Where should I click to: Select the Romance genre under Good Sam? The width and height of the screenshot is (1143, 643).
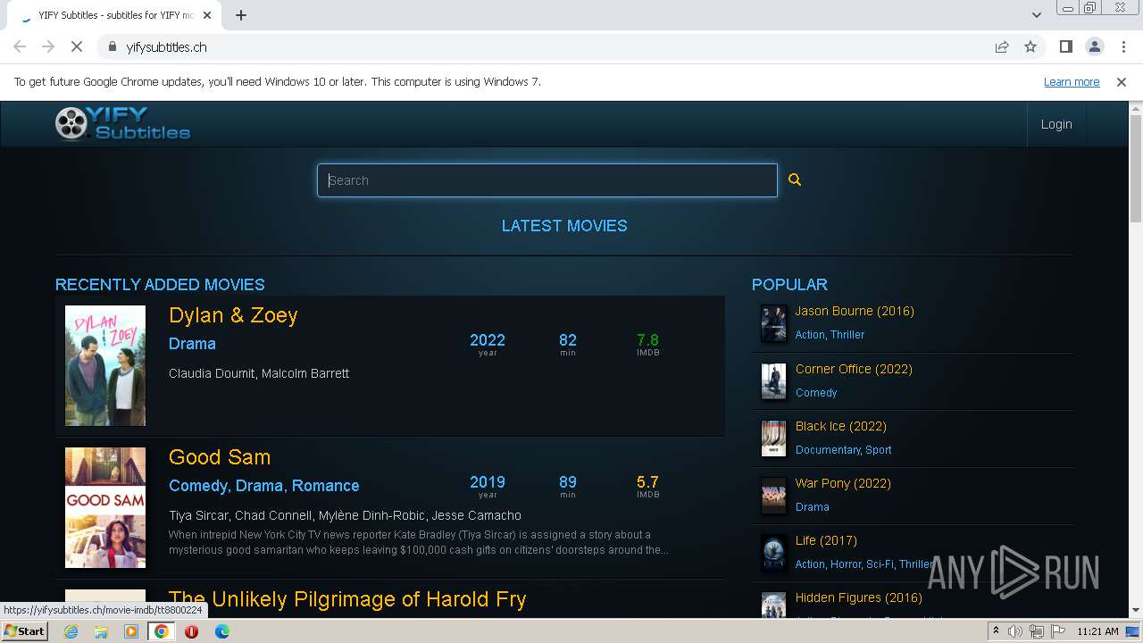tap(326, 486)
